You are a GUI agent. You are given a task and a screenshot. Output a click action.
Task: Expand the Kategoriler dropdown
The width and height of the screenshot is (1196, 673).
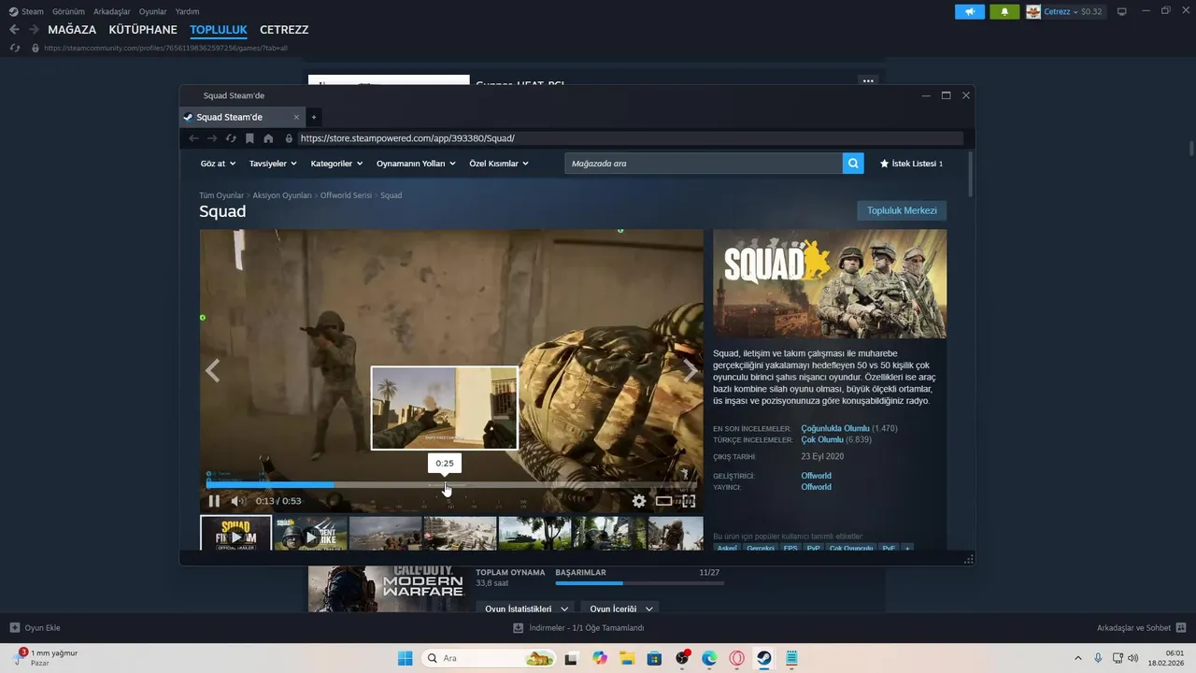(337, 164)
